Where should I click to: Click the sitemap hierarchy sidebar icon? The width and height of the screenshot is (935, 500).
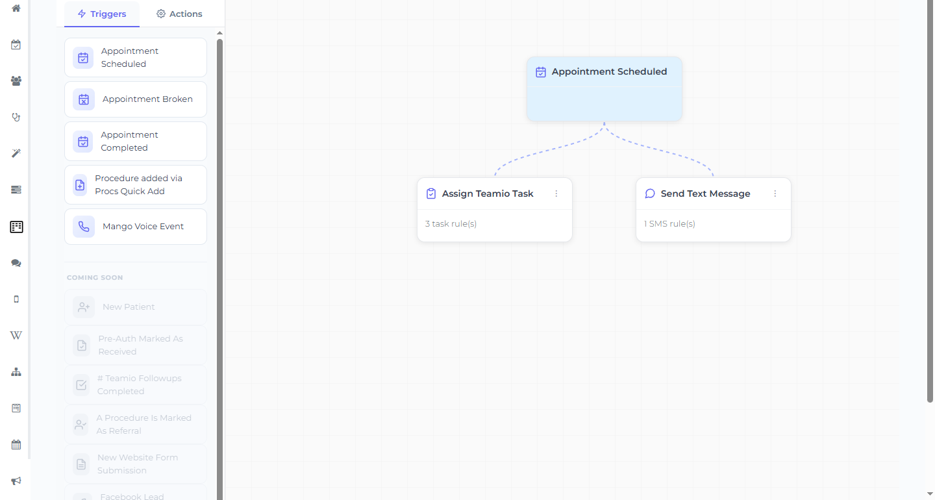(x=16, y=372)
